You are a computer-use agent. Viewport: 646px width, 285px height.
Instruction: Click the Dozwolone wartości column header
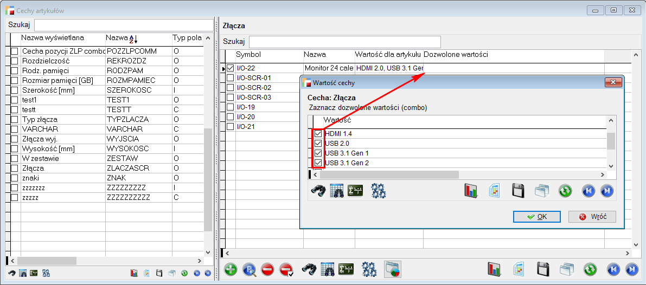point(514,55)
